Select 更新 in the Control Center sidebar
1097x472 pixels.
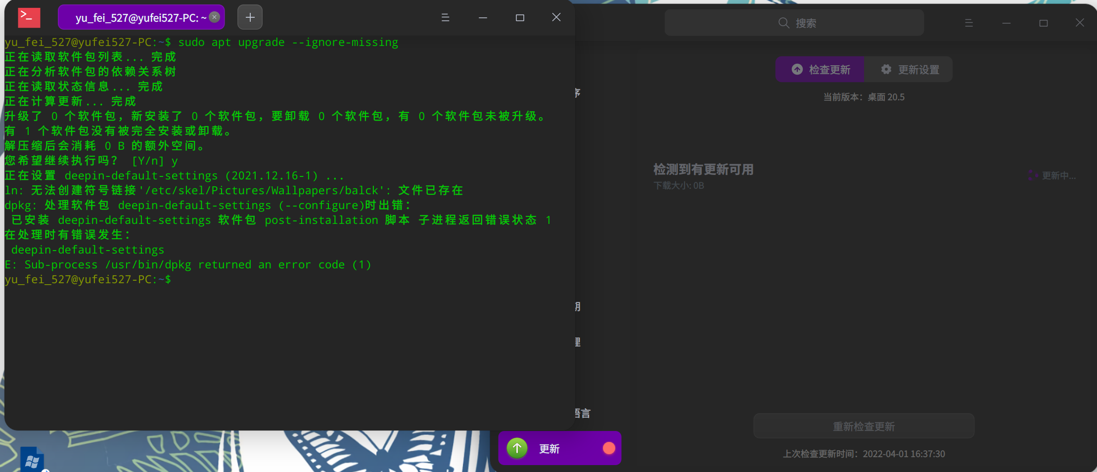(x=559, y=448)
